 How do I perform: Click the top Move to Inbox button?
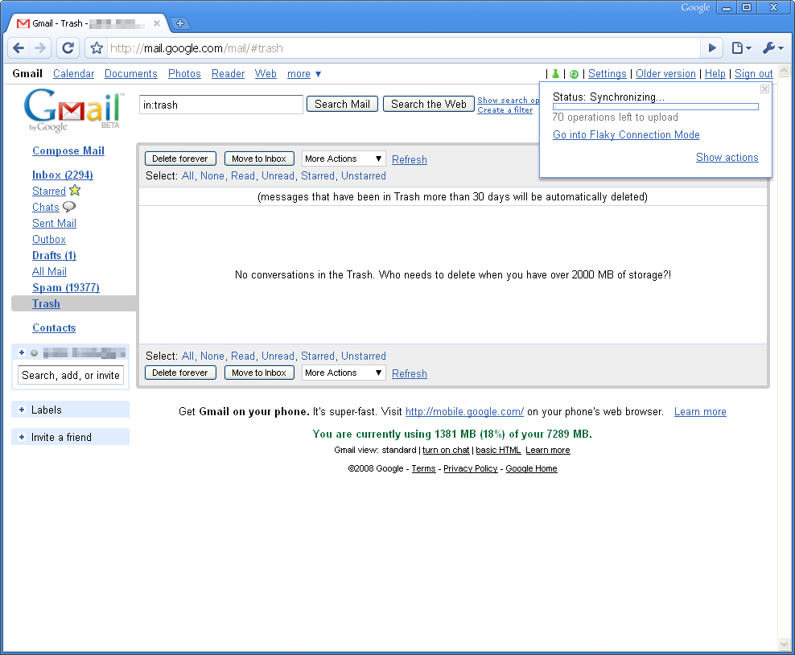coord(259,159)
